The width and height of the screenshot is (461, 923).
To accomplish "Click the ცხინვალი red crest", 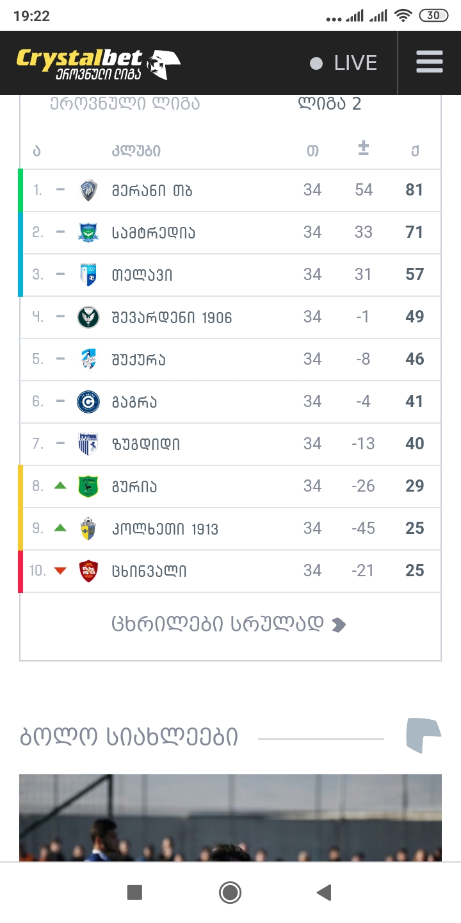I will 89,570.
